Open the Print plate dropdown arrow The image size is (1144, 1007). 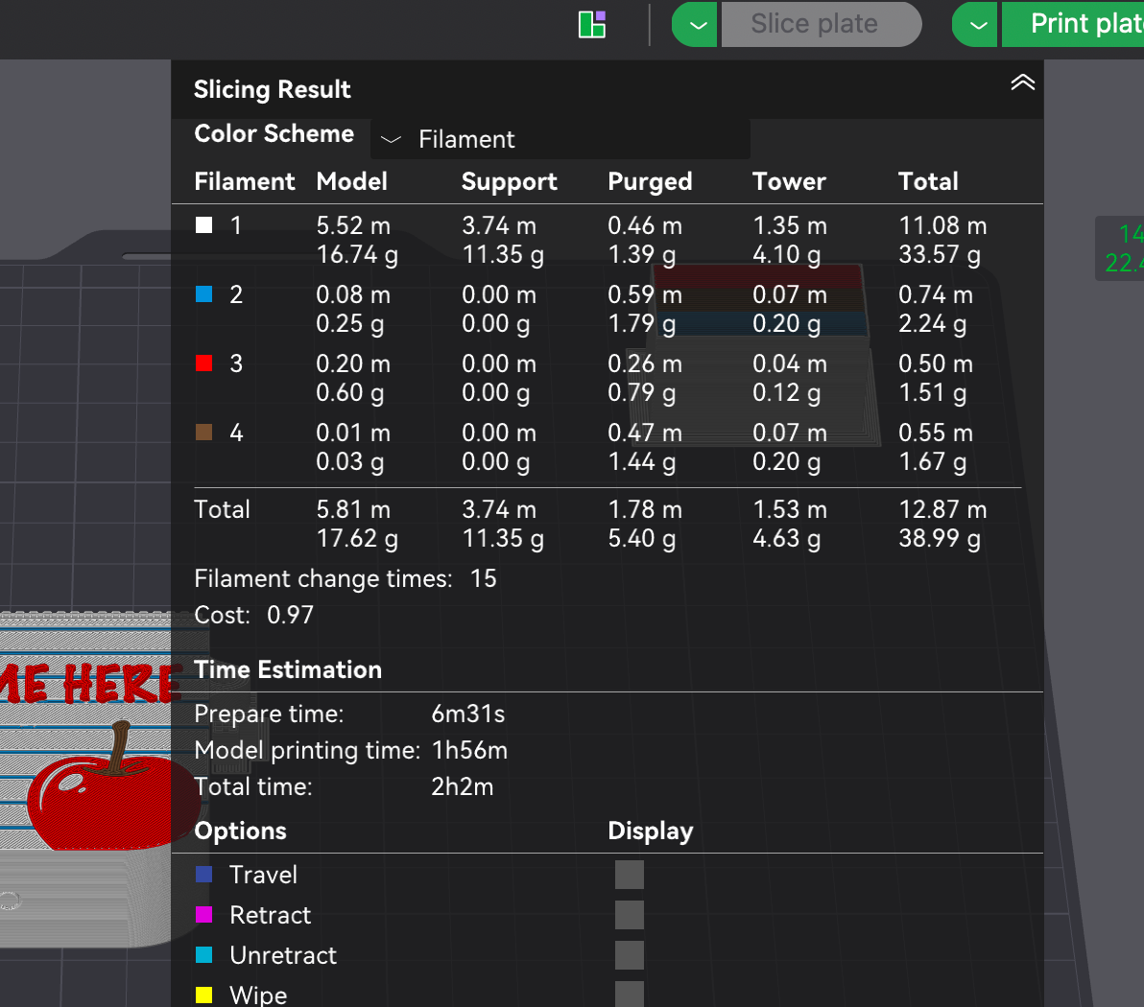point(975,25)
